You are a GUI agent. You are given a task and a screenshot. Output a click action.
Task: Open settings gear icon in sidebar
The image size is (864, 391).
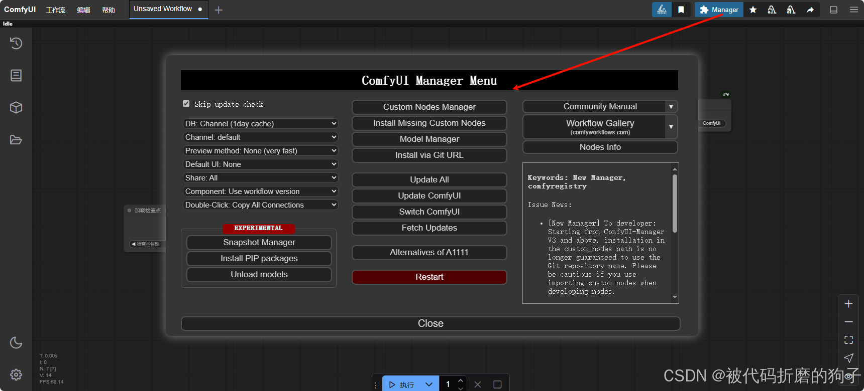click(x=16, y=374)
